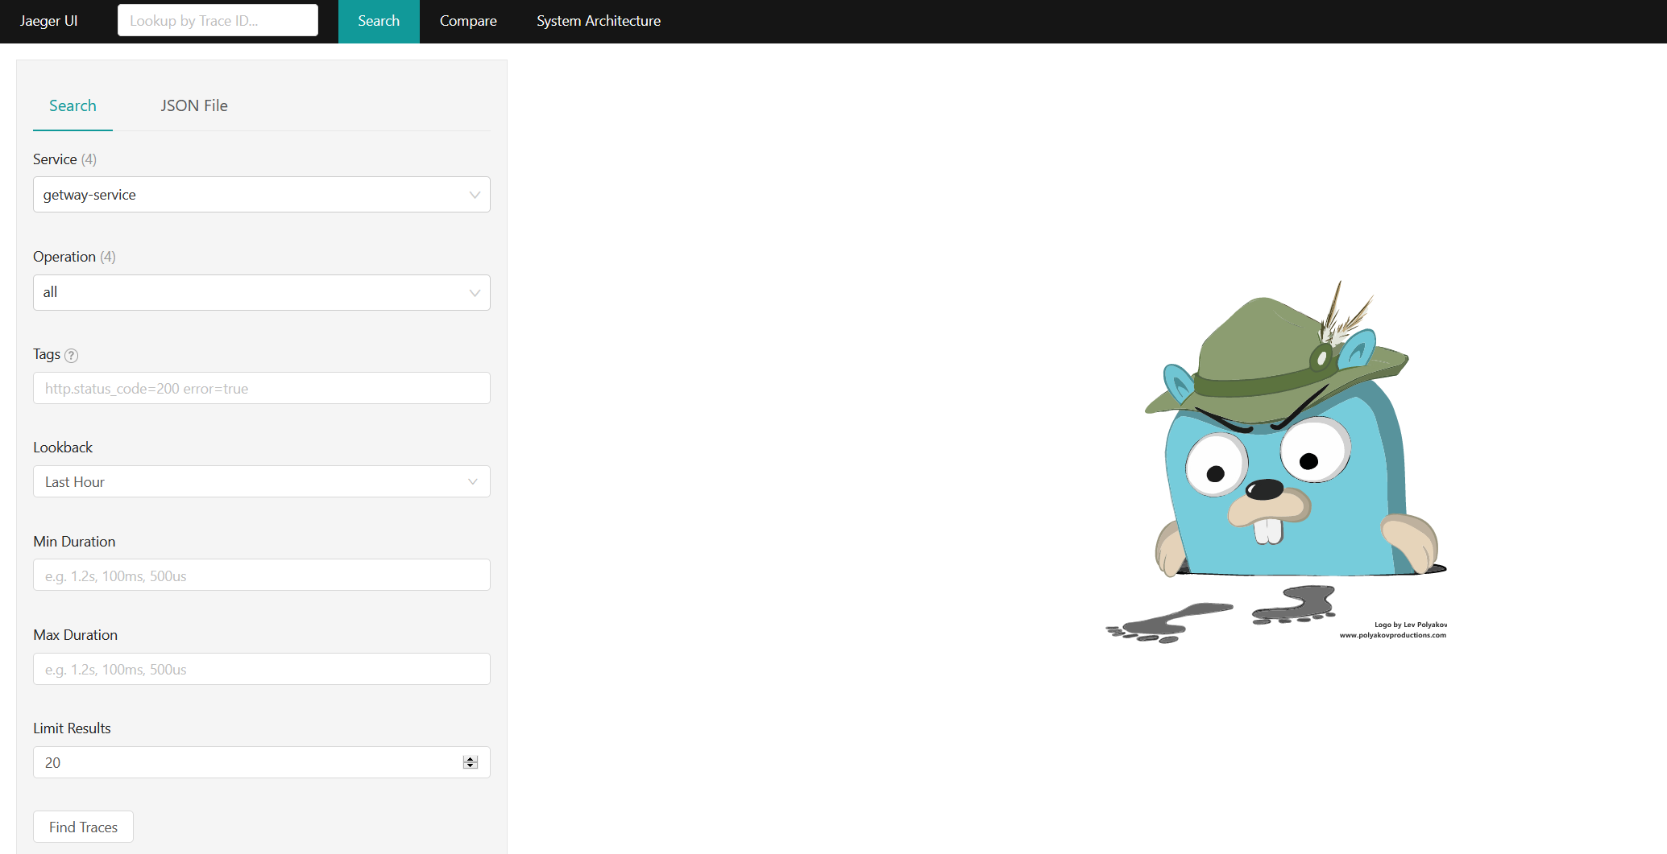Viewport: 1667px width, 854px height.
Task: Open the Search nav item in top bar
Action: 379,21
